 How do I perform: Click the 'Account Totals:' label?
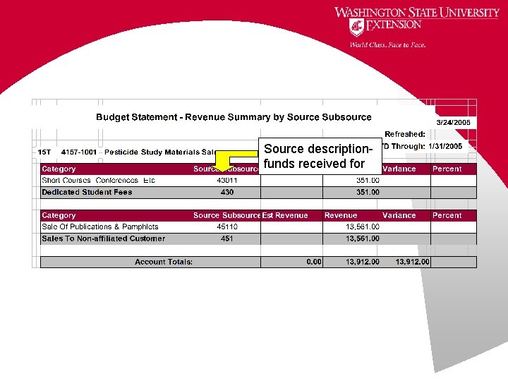164,262
